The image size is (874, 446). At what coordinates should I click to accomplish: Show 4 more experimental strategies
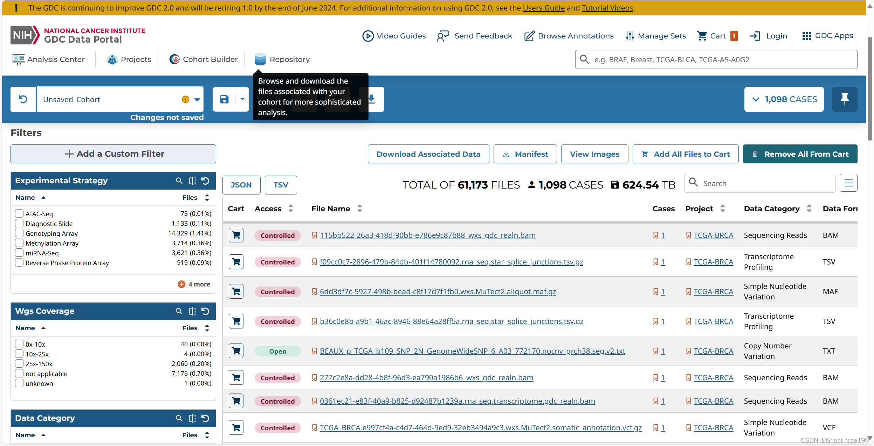pyautogui.click(x=194, y=284)
